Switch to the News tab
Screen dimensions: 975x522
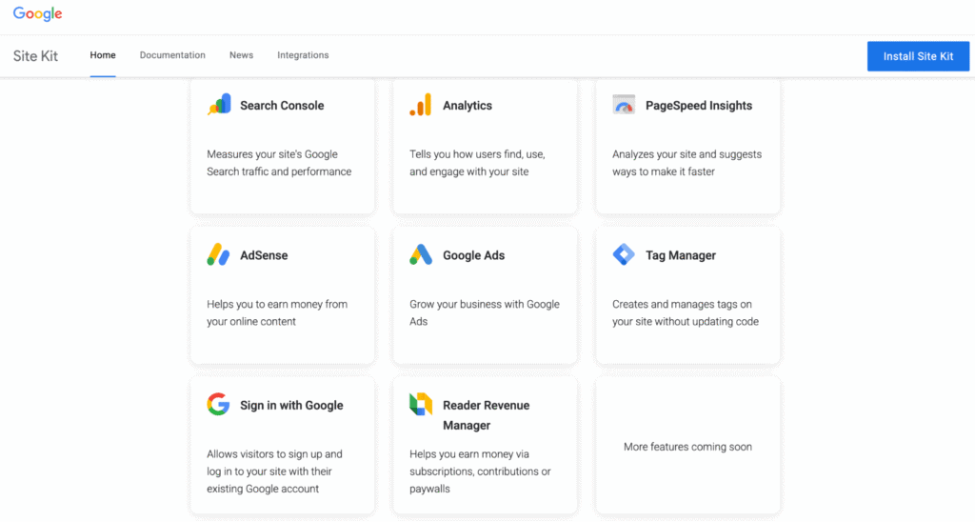[x=241, y=55]
